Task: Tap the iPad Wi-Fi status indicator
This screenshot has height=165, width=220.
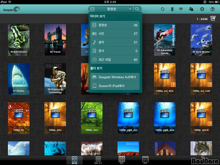Action: point(10,2)
